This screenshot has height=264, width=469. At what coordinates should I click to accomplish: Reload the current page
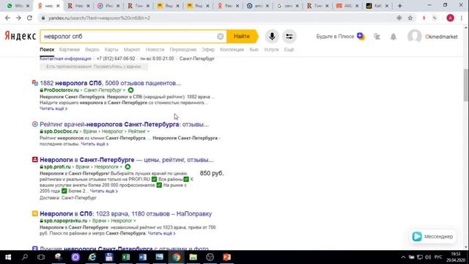click(29, 18)
